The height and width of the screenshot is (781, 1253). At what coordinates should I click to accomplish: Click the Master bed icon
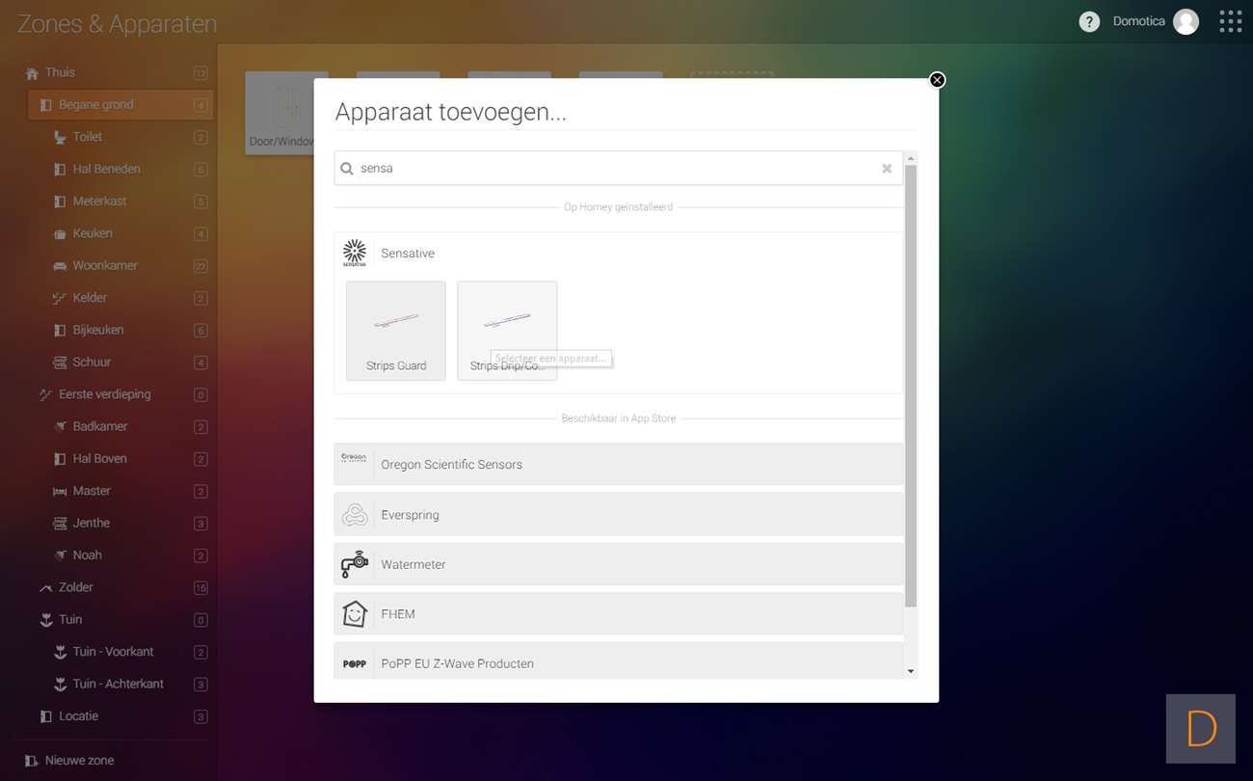60,492
